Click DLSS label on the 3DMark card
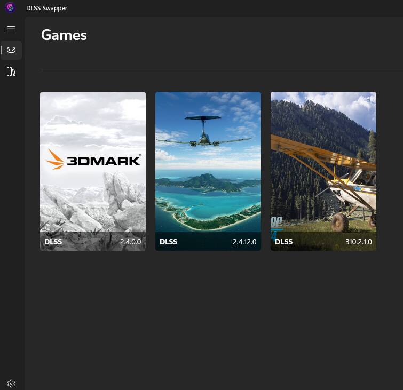 (x=53, y=242)
